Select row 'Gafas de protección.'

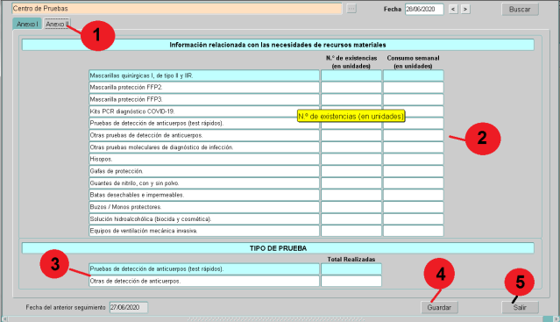coord(204,171)
